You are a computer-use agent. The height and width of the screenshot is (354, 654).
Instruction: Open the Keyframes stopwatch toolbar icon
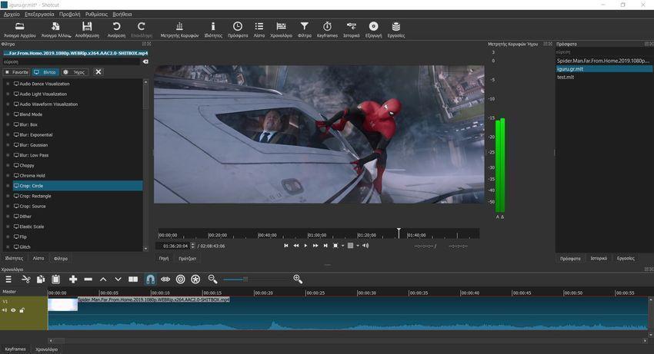coord(327,26)
